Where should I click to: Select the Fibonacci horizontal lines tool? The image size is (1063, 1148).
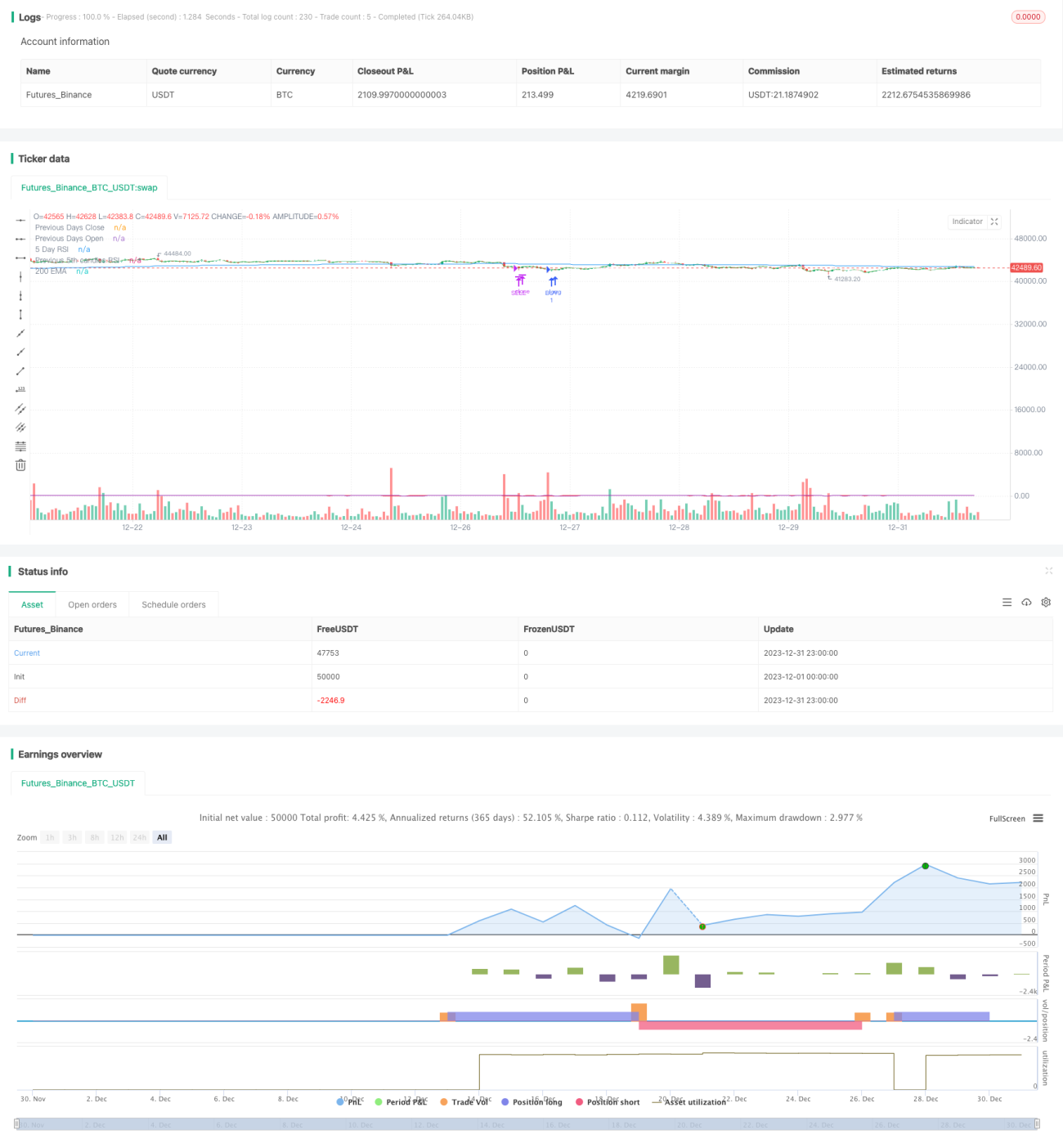point(20,446)
